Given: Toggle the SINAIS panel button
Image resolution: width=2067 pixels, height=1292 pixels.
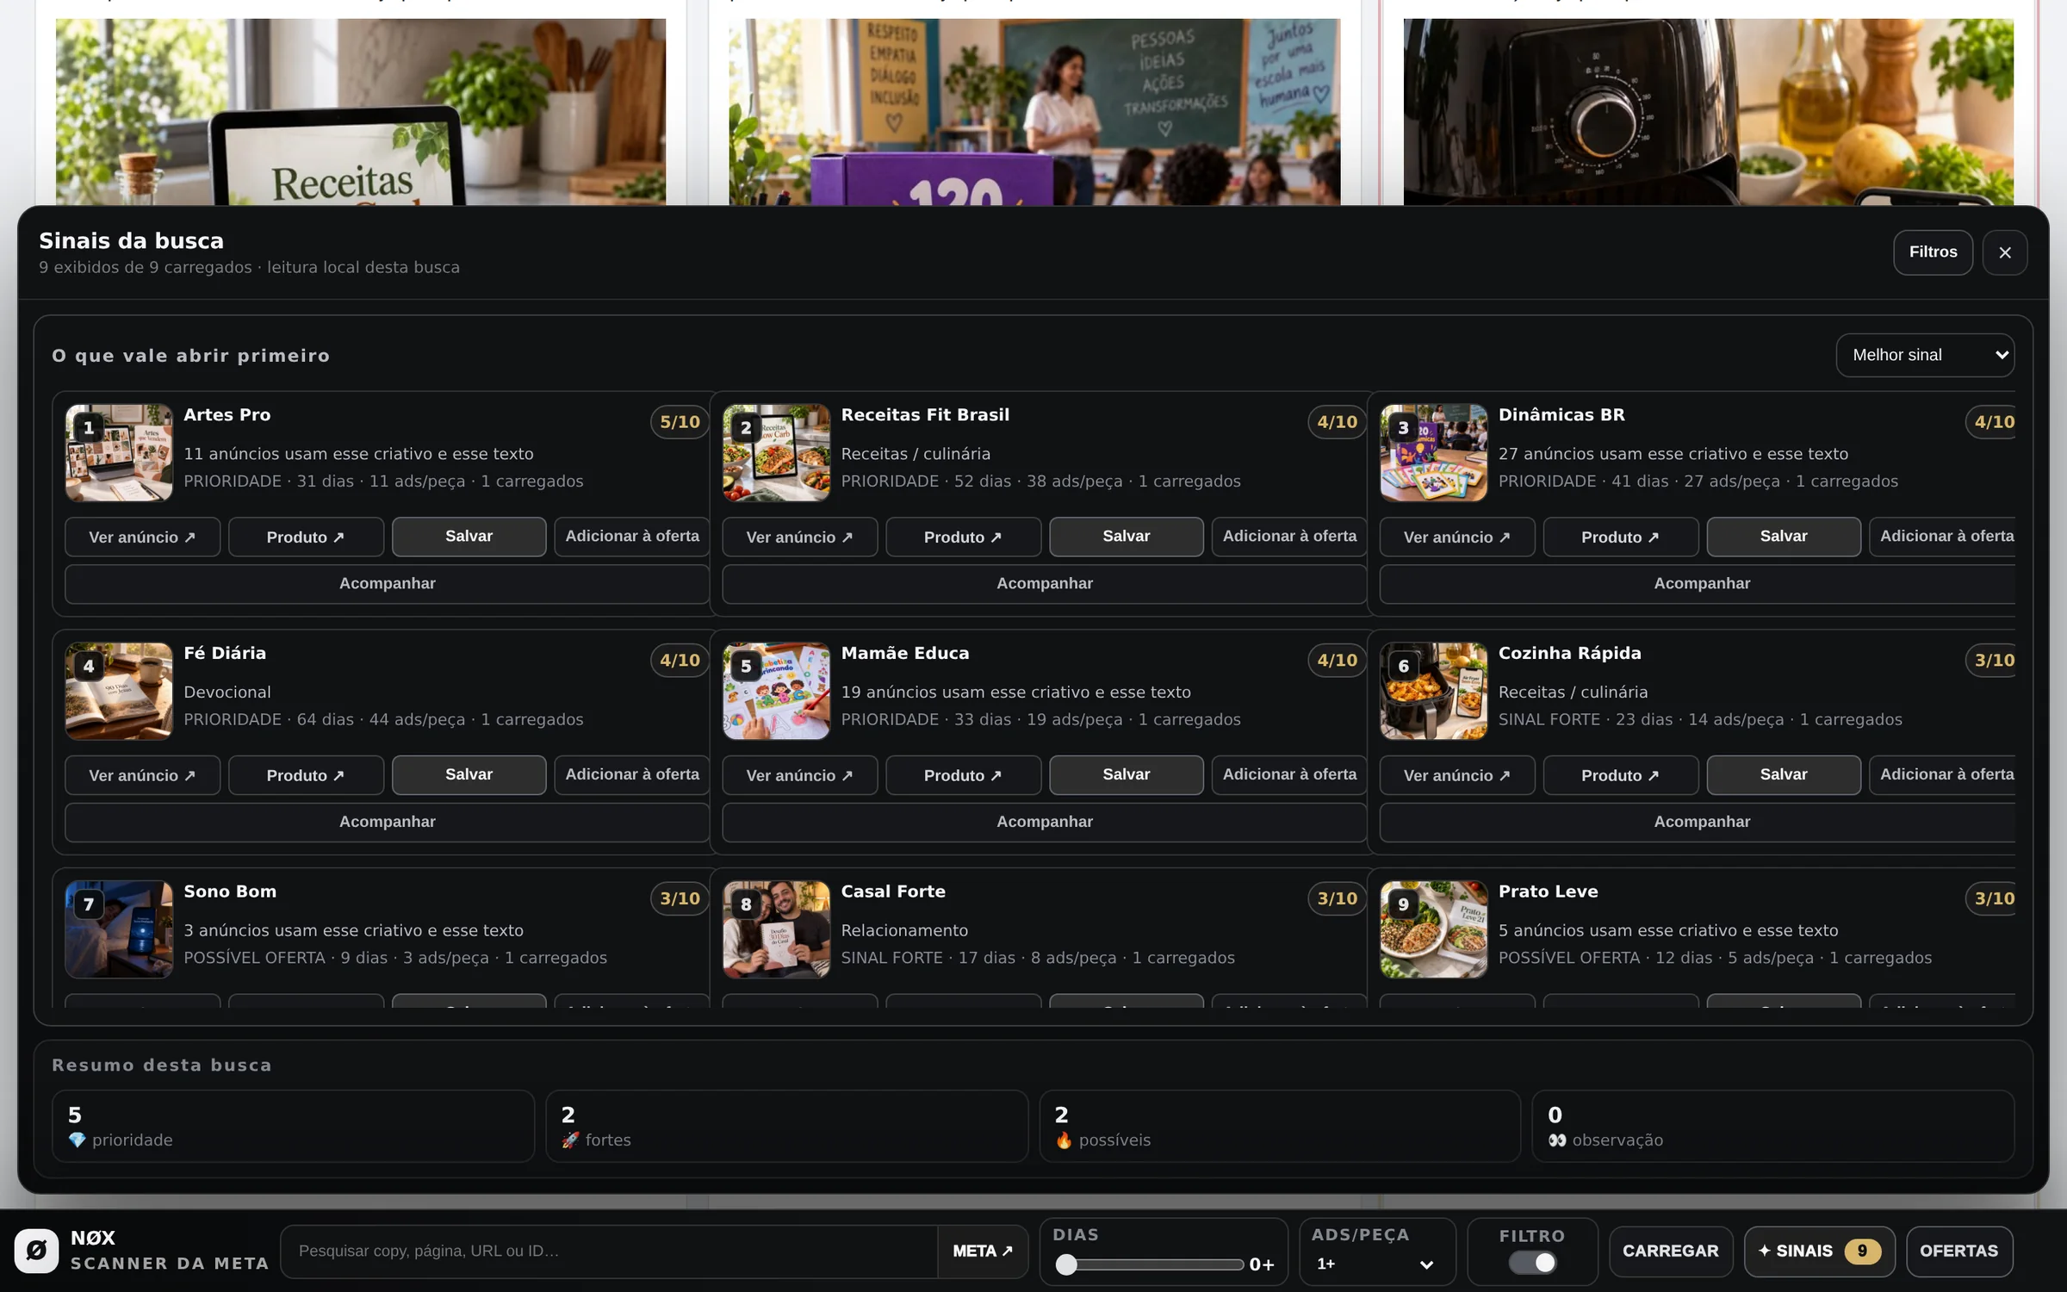Looking at the screenshot, I should pyautogui.click(x=1819, y=1251).
